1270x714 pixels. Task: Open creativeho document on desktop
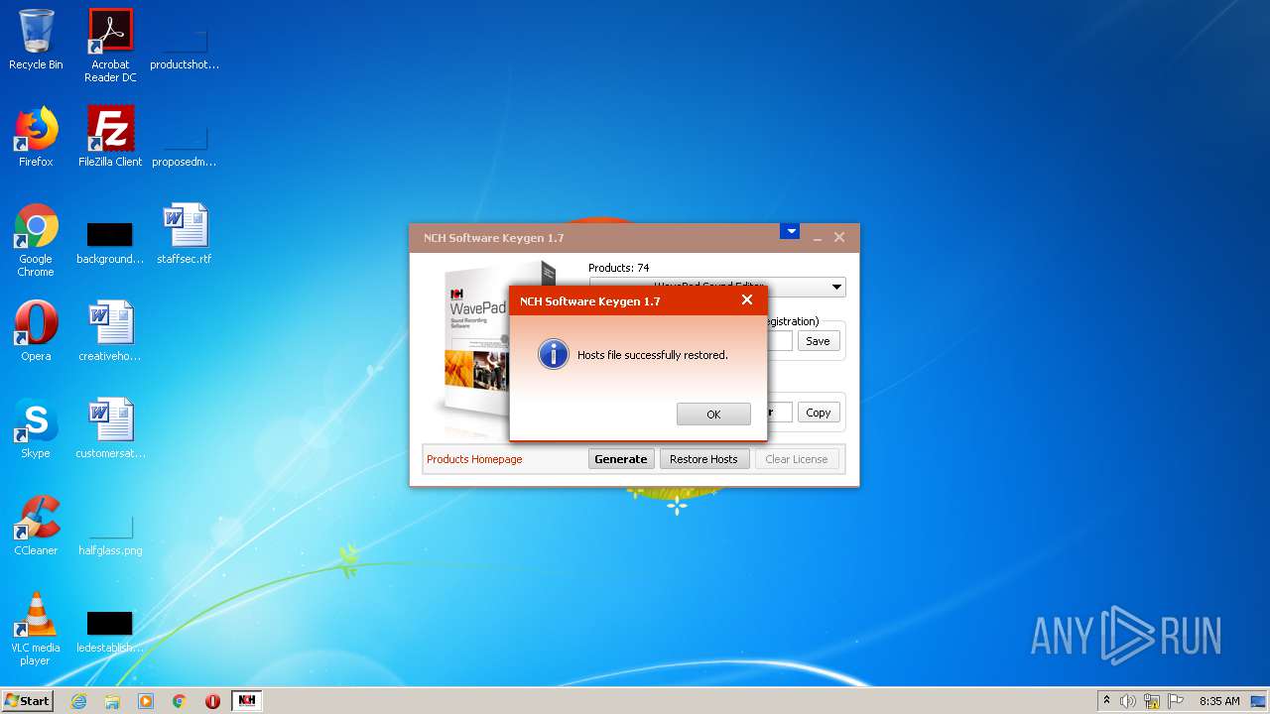click(110, 331)
